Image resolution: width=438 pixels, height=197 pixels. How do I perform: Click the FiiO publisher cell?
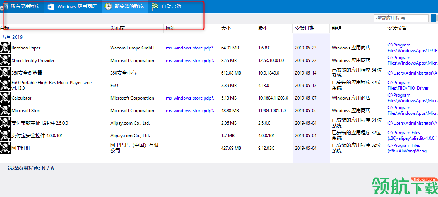click(x=114, y=86)
